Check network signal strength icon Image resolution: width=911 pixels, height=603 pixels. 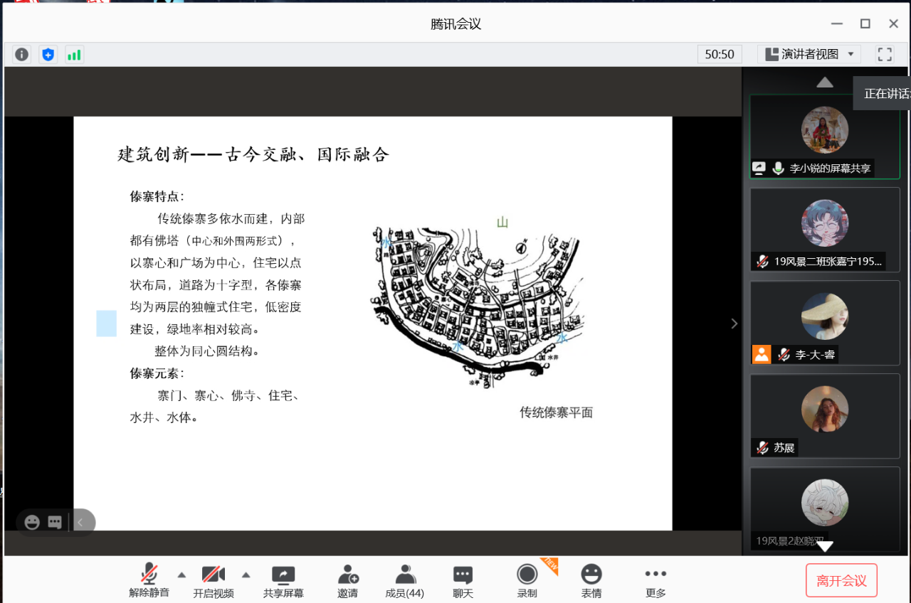point(74,54)
